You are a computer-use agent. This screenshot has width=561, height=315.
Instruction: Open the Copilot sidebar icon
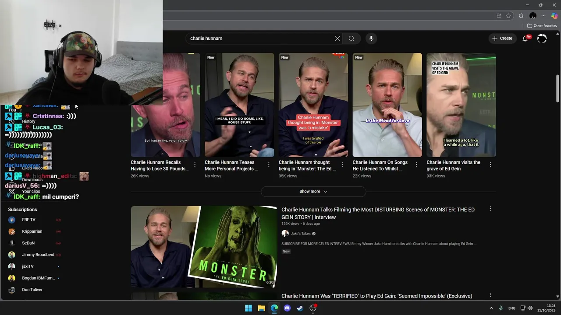pos(554,16)
